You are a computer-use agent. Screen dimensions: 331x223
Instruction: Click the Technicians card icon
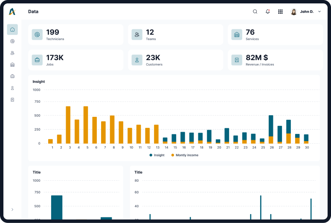click(37, 35)
